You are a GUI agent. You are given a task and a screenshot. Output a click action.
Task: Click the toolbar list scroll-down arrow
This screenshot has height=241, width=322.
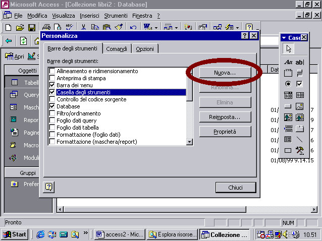(189, 142)
